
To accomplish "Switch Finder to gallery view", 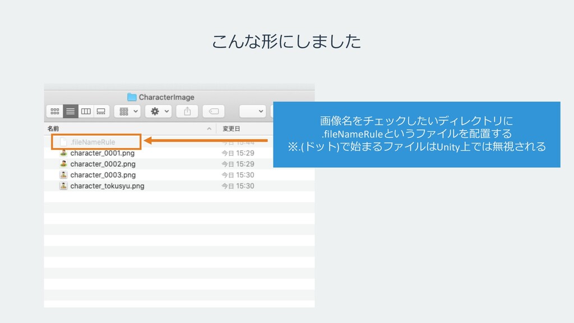I will click(101, 112).
